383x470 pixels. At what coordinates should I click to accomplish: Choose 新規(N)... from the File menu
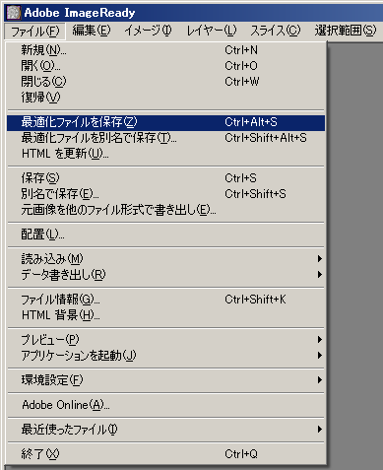[165, 50]
